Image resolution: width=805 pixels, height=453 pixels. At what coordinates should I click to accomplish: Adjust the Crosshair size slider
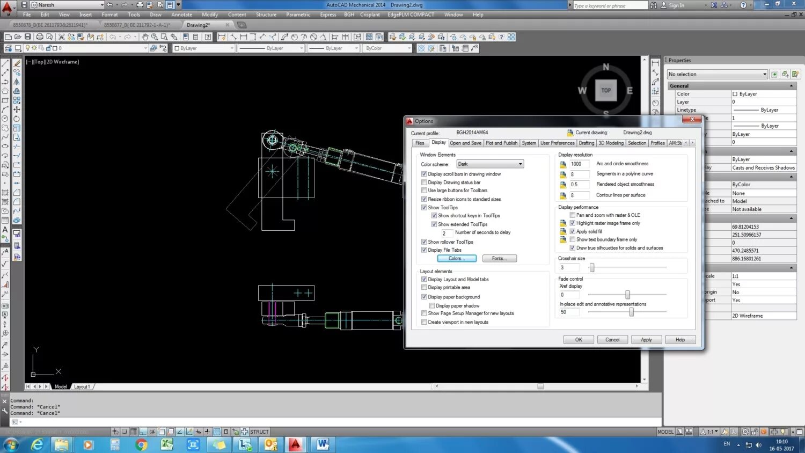592,267
